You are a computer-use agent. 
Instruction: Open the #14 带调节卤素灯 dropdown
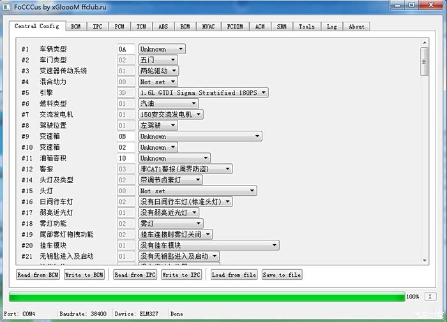(170, 180)
